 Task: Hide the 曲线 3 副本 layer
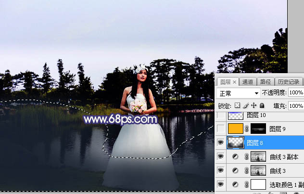pos(220,156)
